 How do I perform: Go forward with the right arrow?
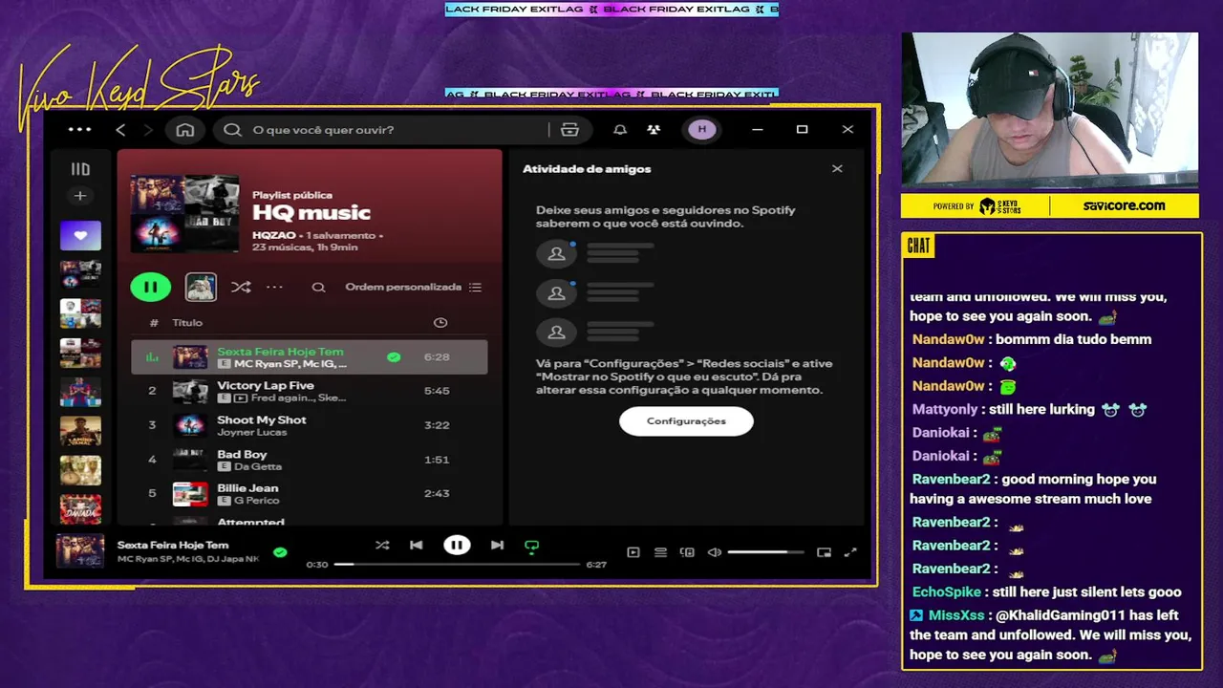coord(147,130)
